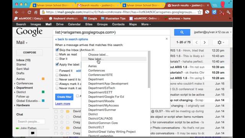Click the label dropdown list scrollbar
Image resolution: width=245 pixels, height=138 pixels.
coord(149,69)
